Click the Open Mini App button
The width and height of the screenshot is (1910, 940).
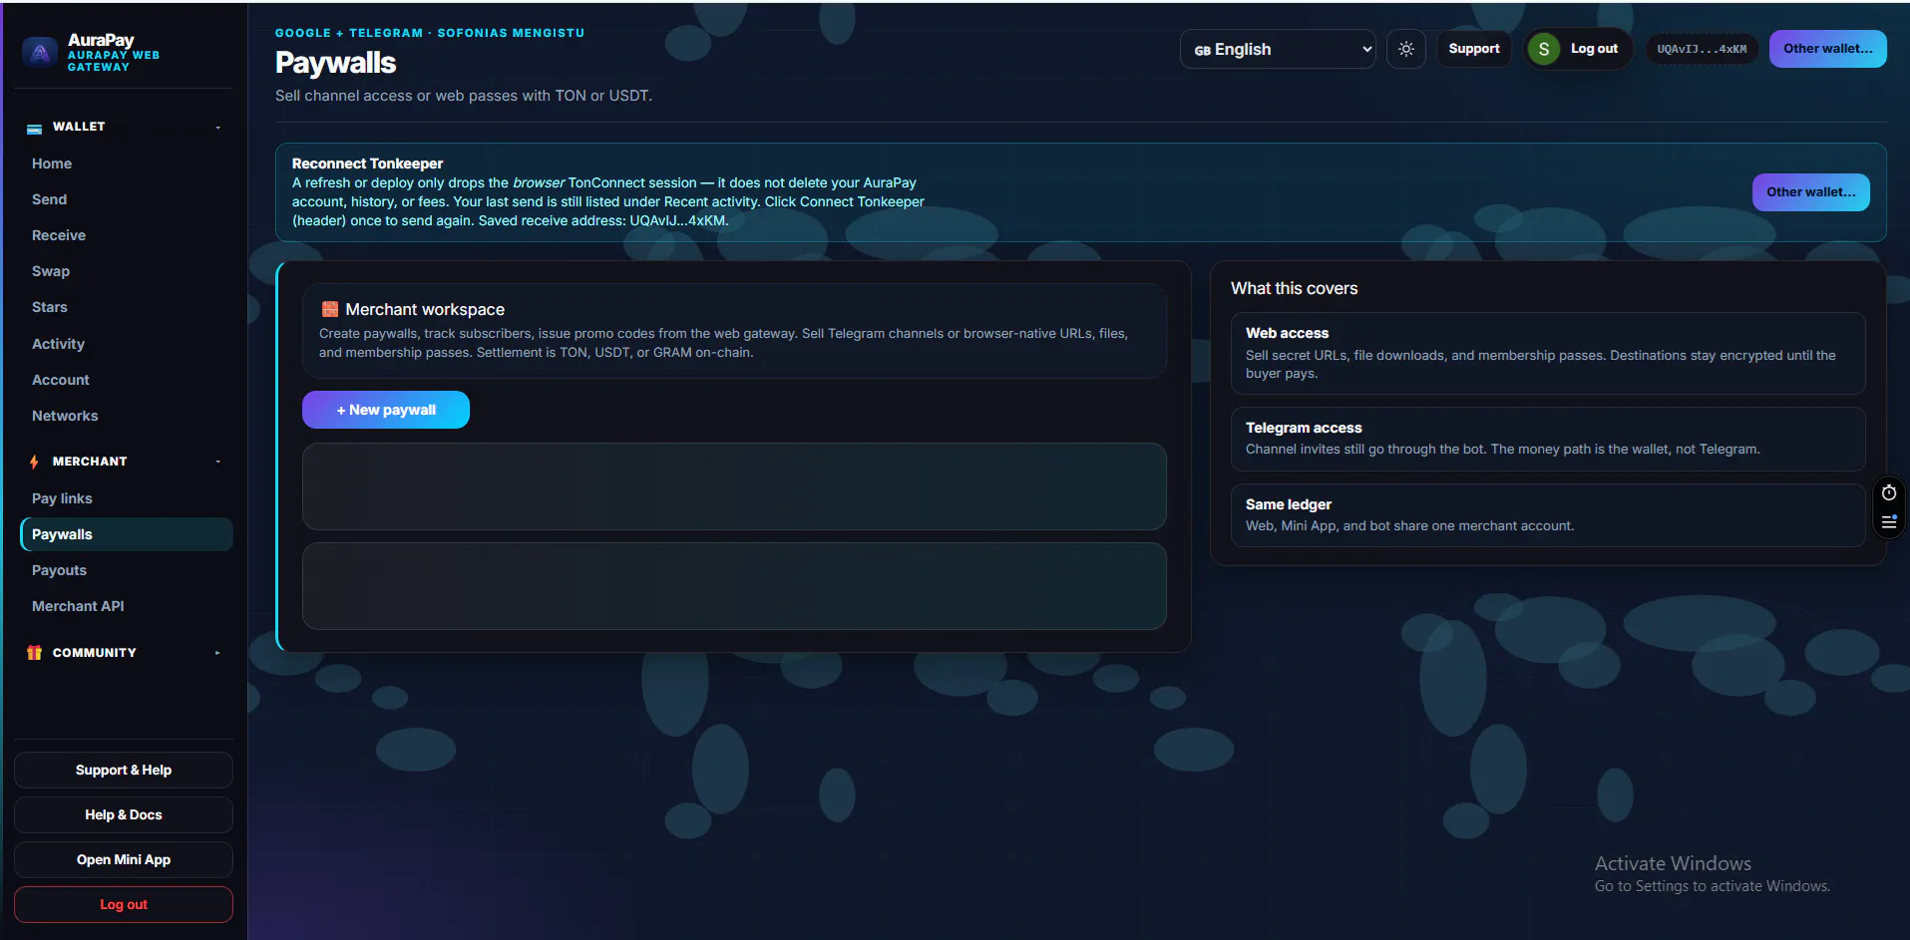124,860
